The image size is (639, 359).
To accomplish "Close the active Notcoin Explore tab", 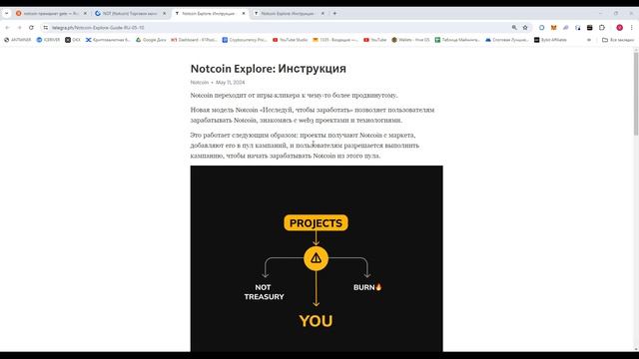I will point(244,13).
